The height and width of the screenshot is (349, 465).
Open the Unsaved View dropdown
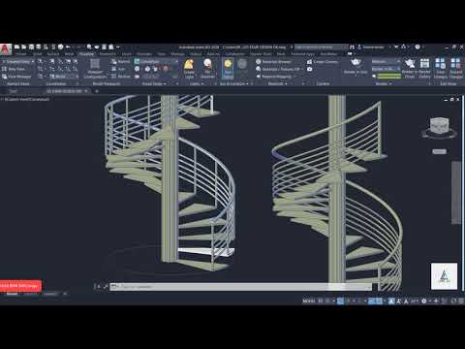pos(18,61)
